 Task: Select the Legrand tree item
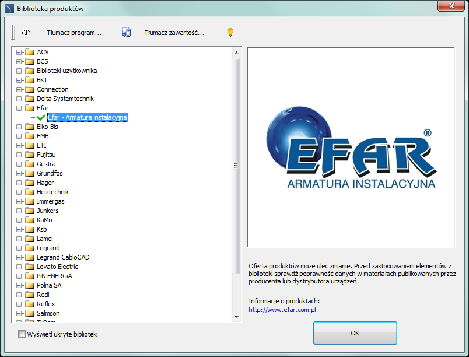point(48,248)
